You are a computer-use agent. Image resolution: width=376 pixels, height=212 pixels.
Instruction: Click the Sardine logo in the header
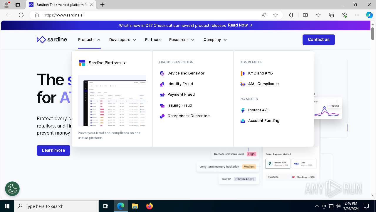tap(52, 39)
